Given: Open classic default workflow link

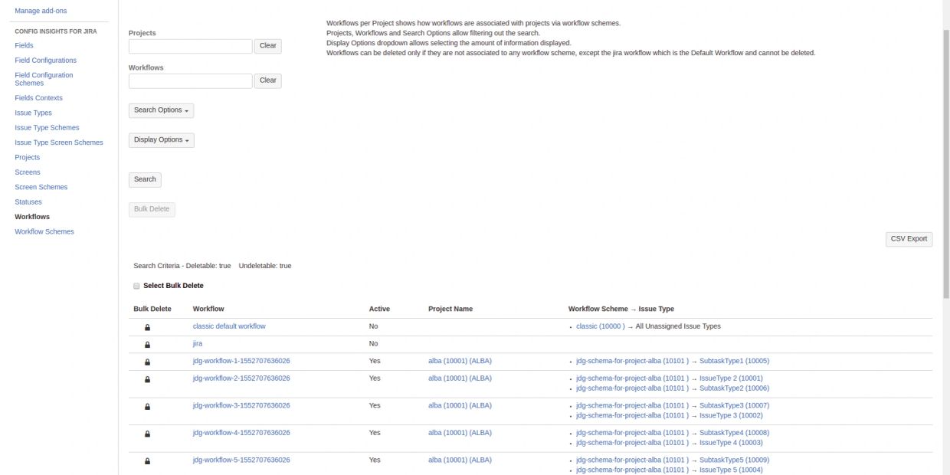Looking at the screenshot, I should click(229, 326).
